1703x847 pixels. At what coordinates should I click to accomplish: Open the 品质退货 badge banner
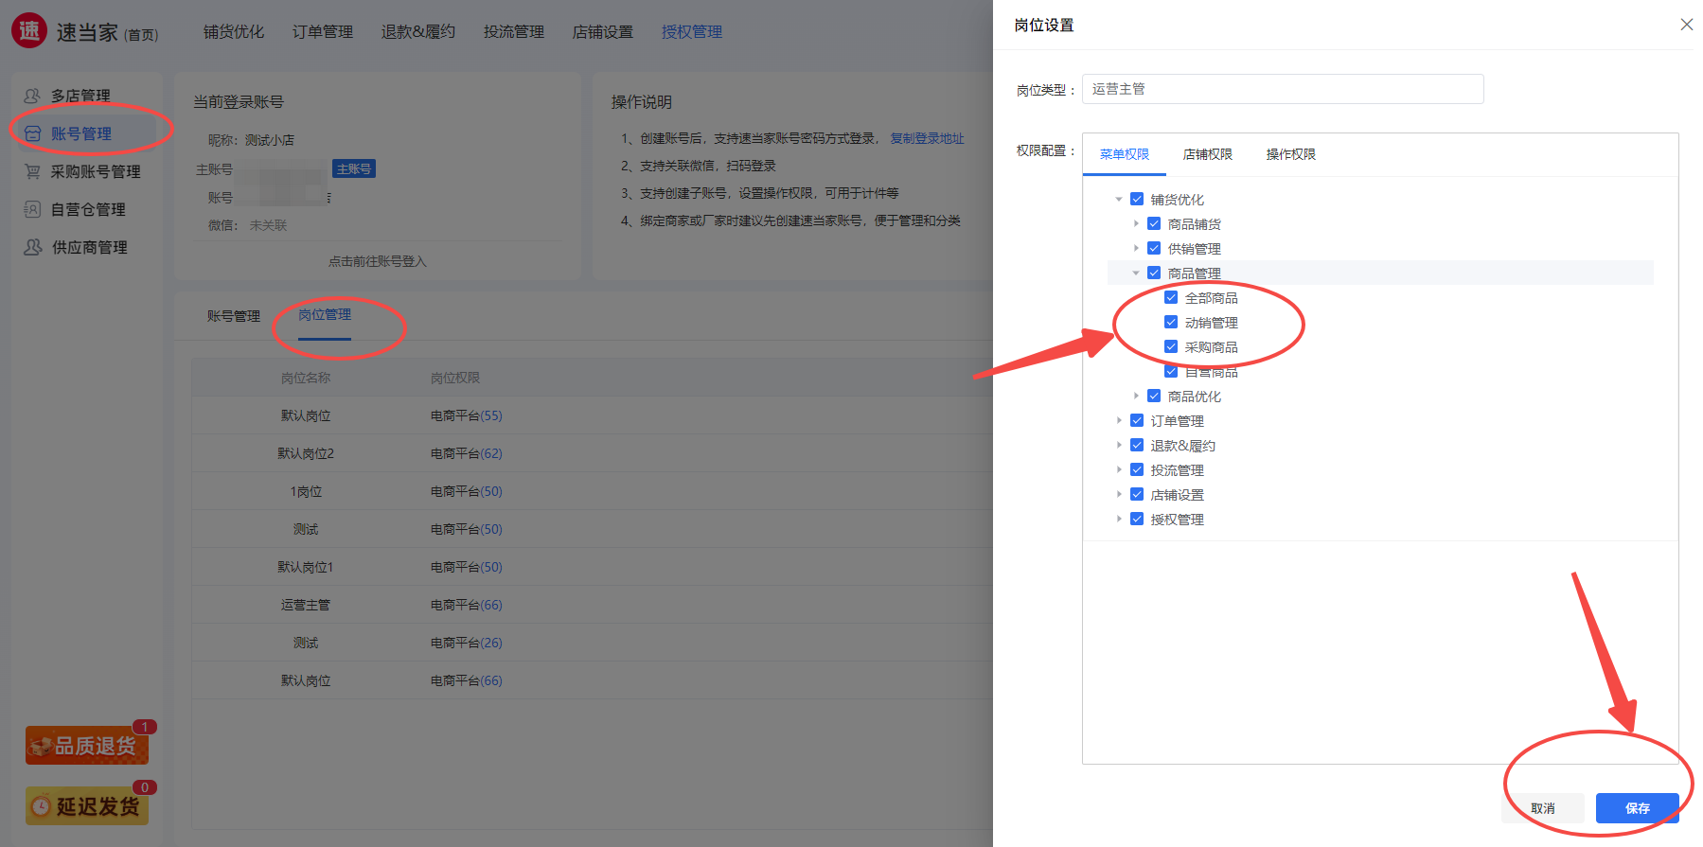[x=87, y=745]
